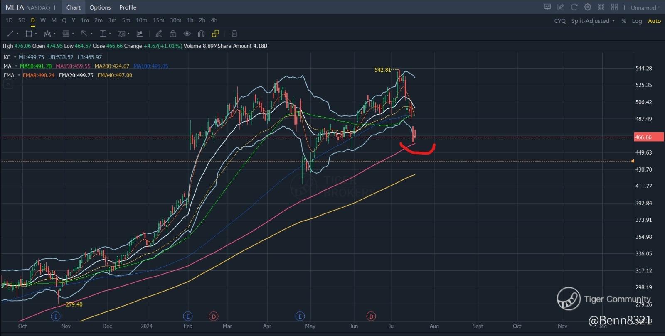Screen dimensions: 665x336
Task: Select the 1D intraday timeframe
Action: coord(9,20)
